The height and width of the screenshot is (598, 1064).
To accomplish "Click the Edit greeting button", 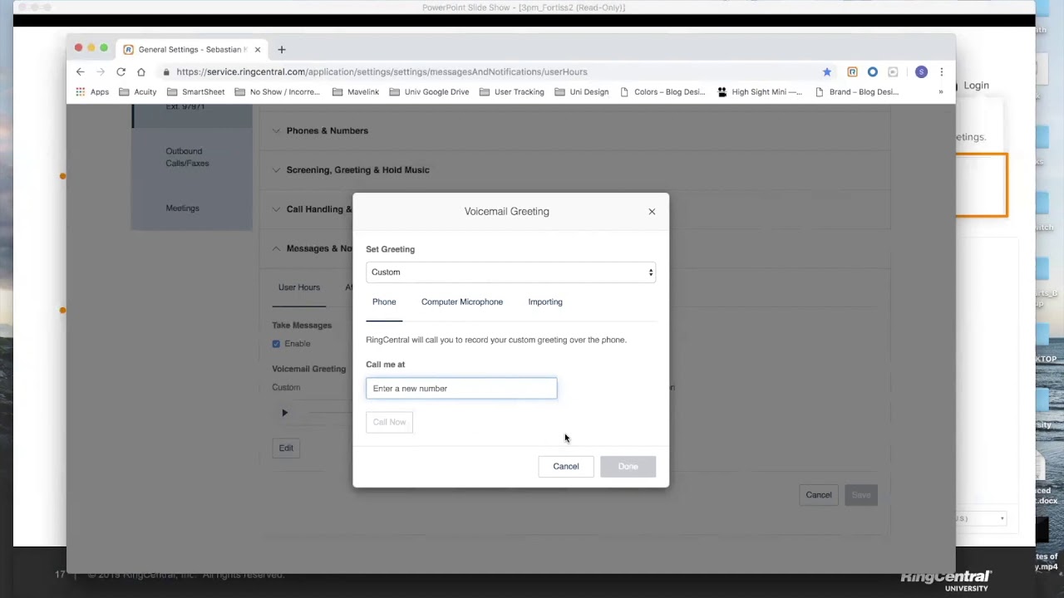I will pyautogui.click(x=286, y=448).
